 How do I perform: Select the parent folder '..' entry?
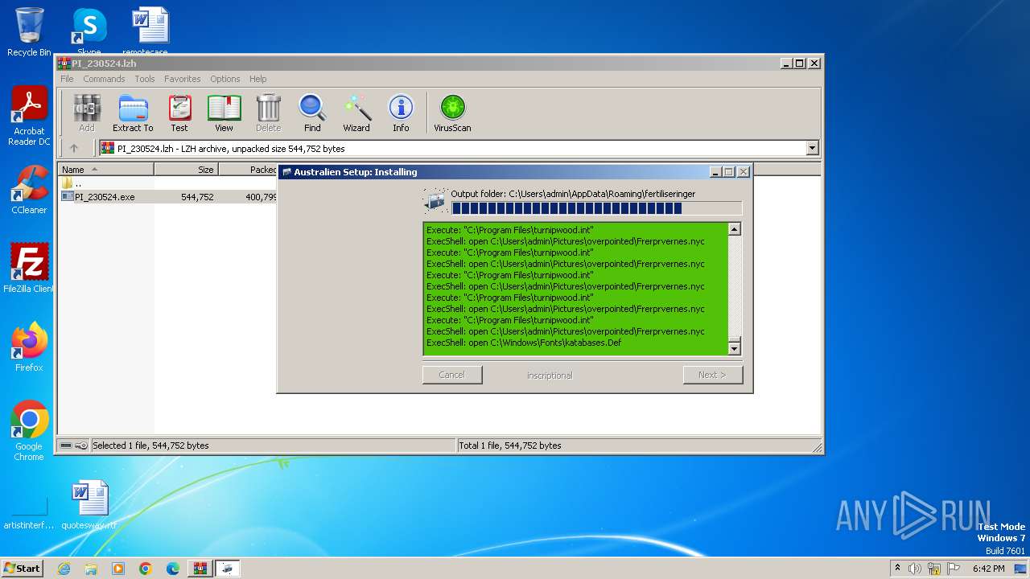(x=72, y=183)
